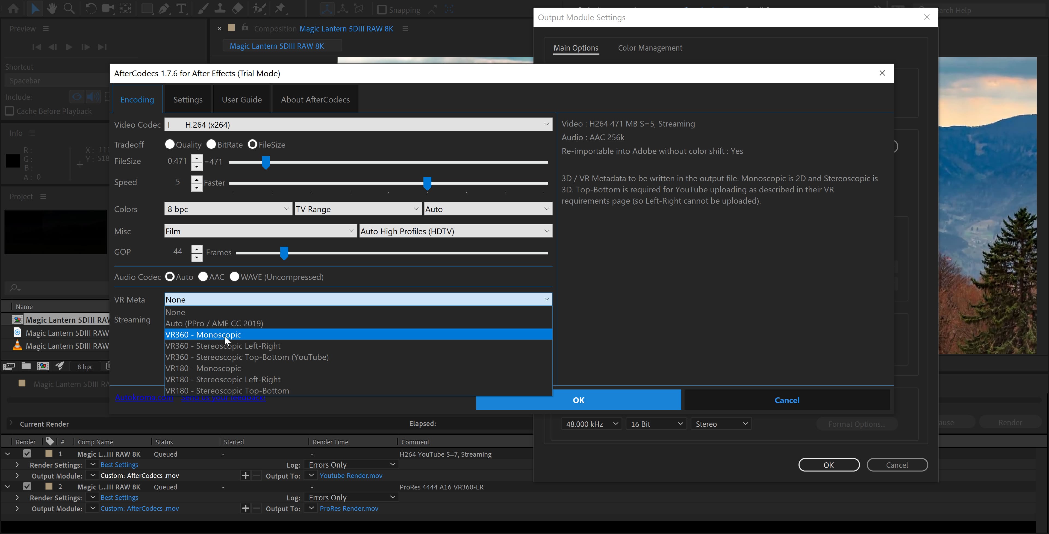Switch to the Settings tab

(x=188, y=100)
